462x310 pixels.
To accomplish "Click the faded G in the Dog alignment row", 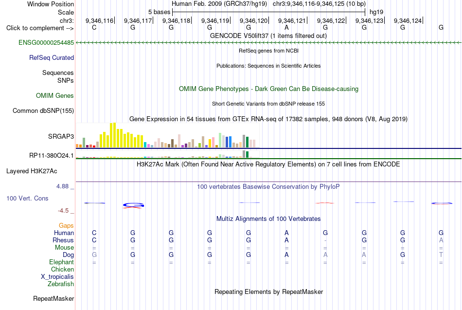I will click(94, 255).
